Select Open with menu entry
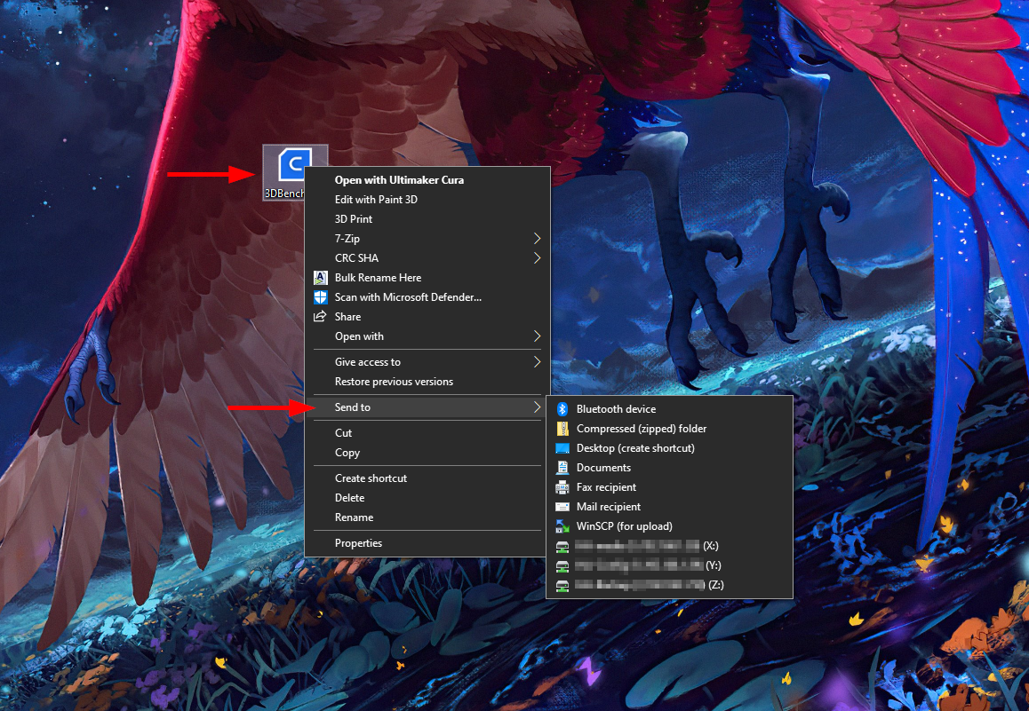The height and width of the screenshot is (711, 1029). click(427, 336)
